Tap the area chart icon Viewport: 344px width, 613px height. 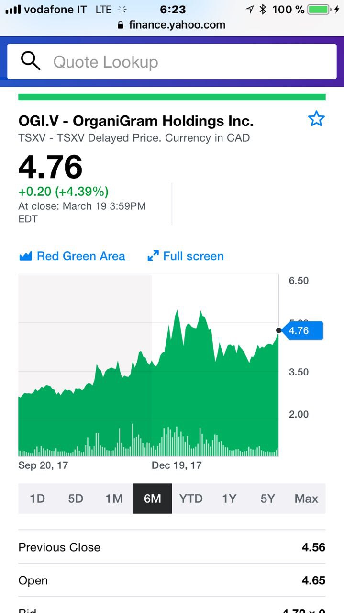[x=25, y=256]
